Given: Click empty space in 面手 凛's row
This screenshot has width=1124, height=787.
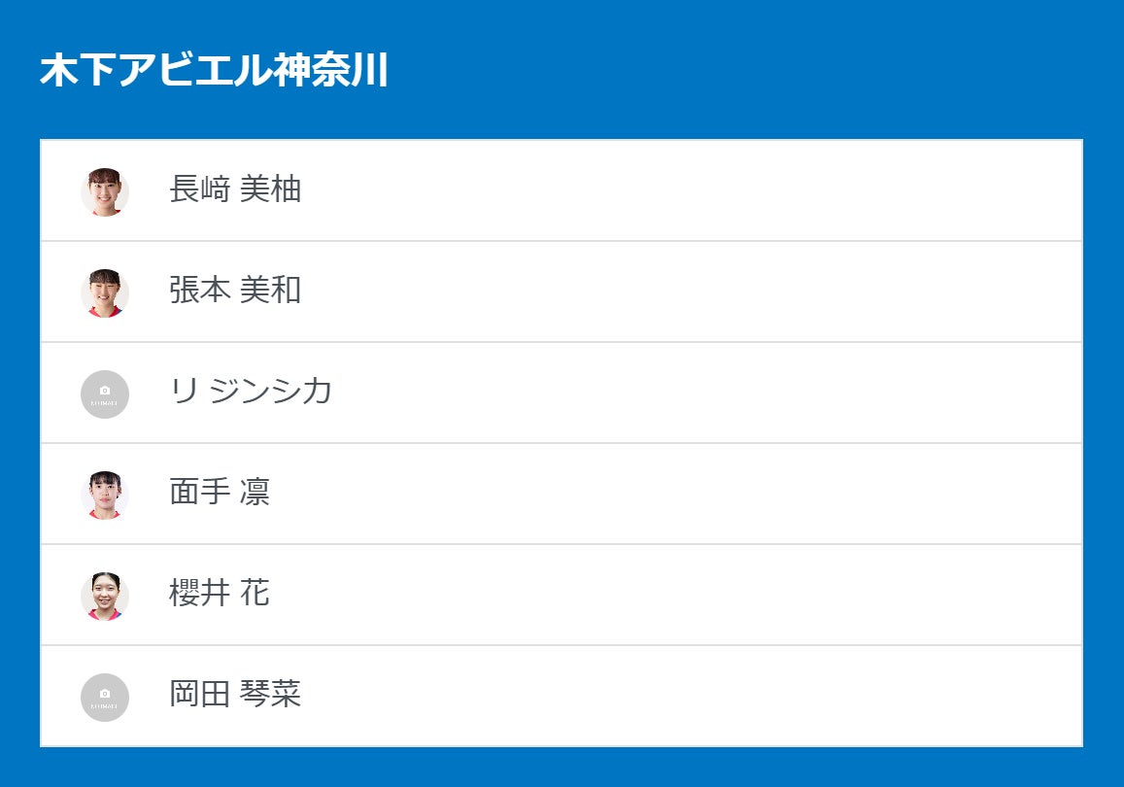Looking at the screenshot, I should [x=680, y=494].
